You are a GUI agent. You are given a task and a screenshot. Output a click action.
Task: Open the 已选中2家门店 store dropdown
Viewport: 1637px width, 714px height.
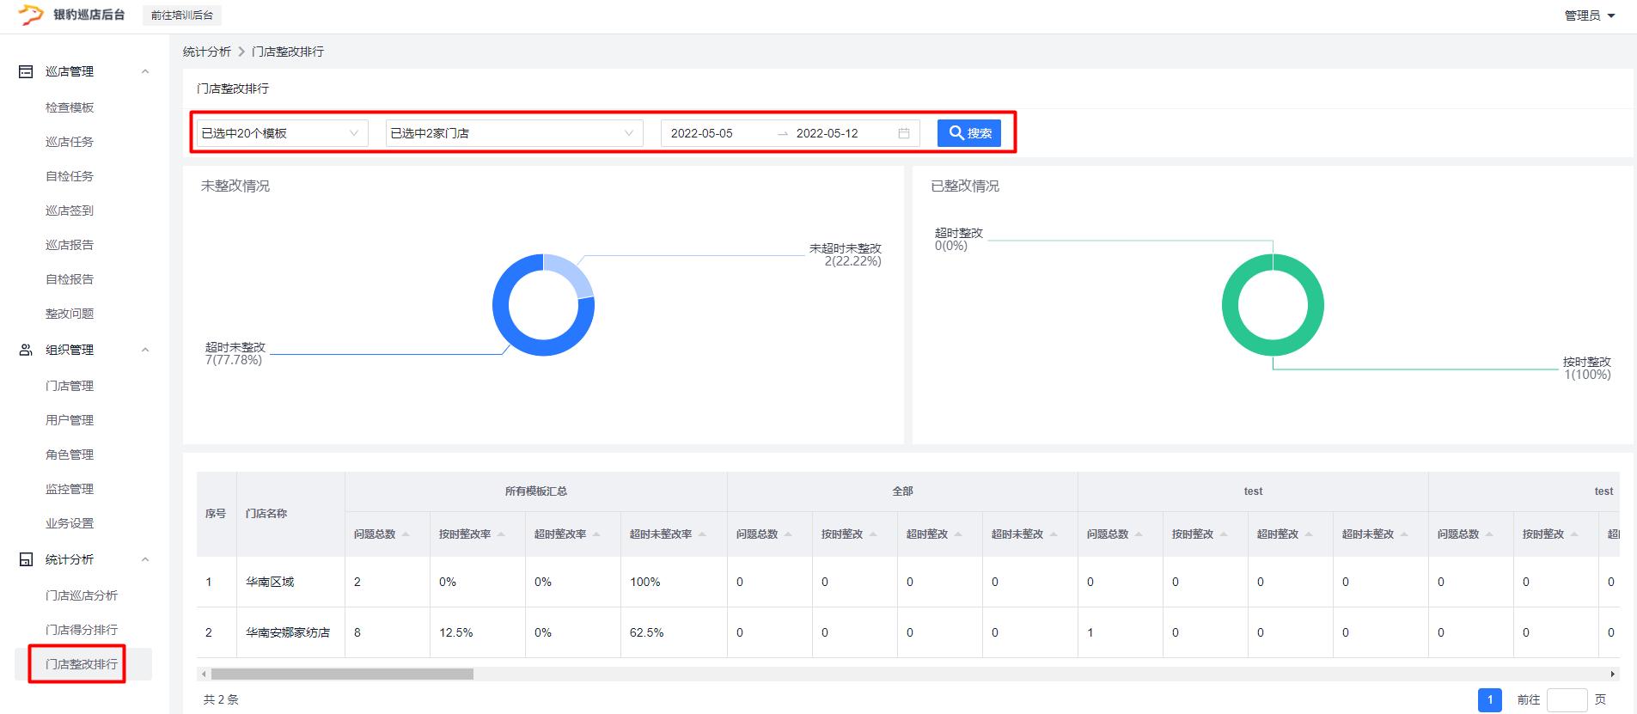point(513,133)
